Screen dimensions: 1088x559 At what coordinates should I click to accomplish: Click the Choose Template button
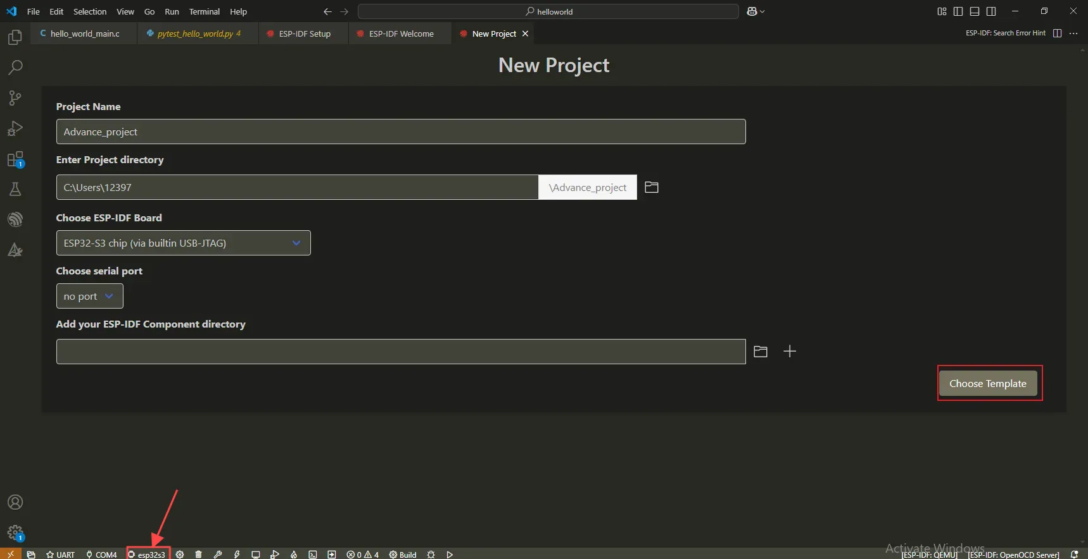[987, 383]
